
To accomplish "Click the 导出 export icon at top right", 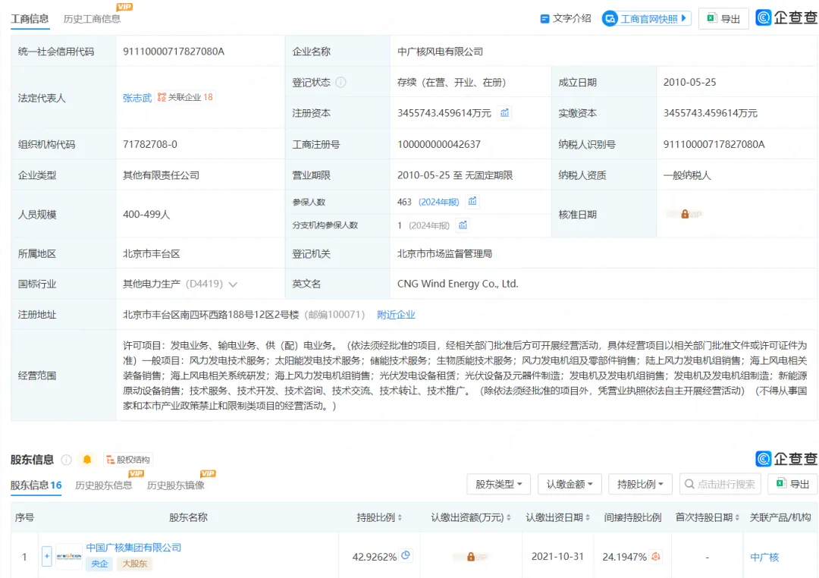I will (x=710, y=18).
